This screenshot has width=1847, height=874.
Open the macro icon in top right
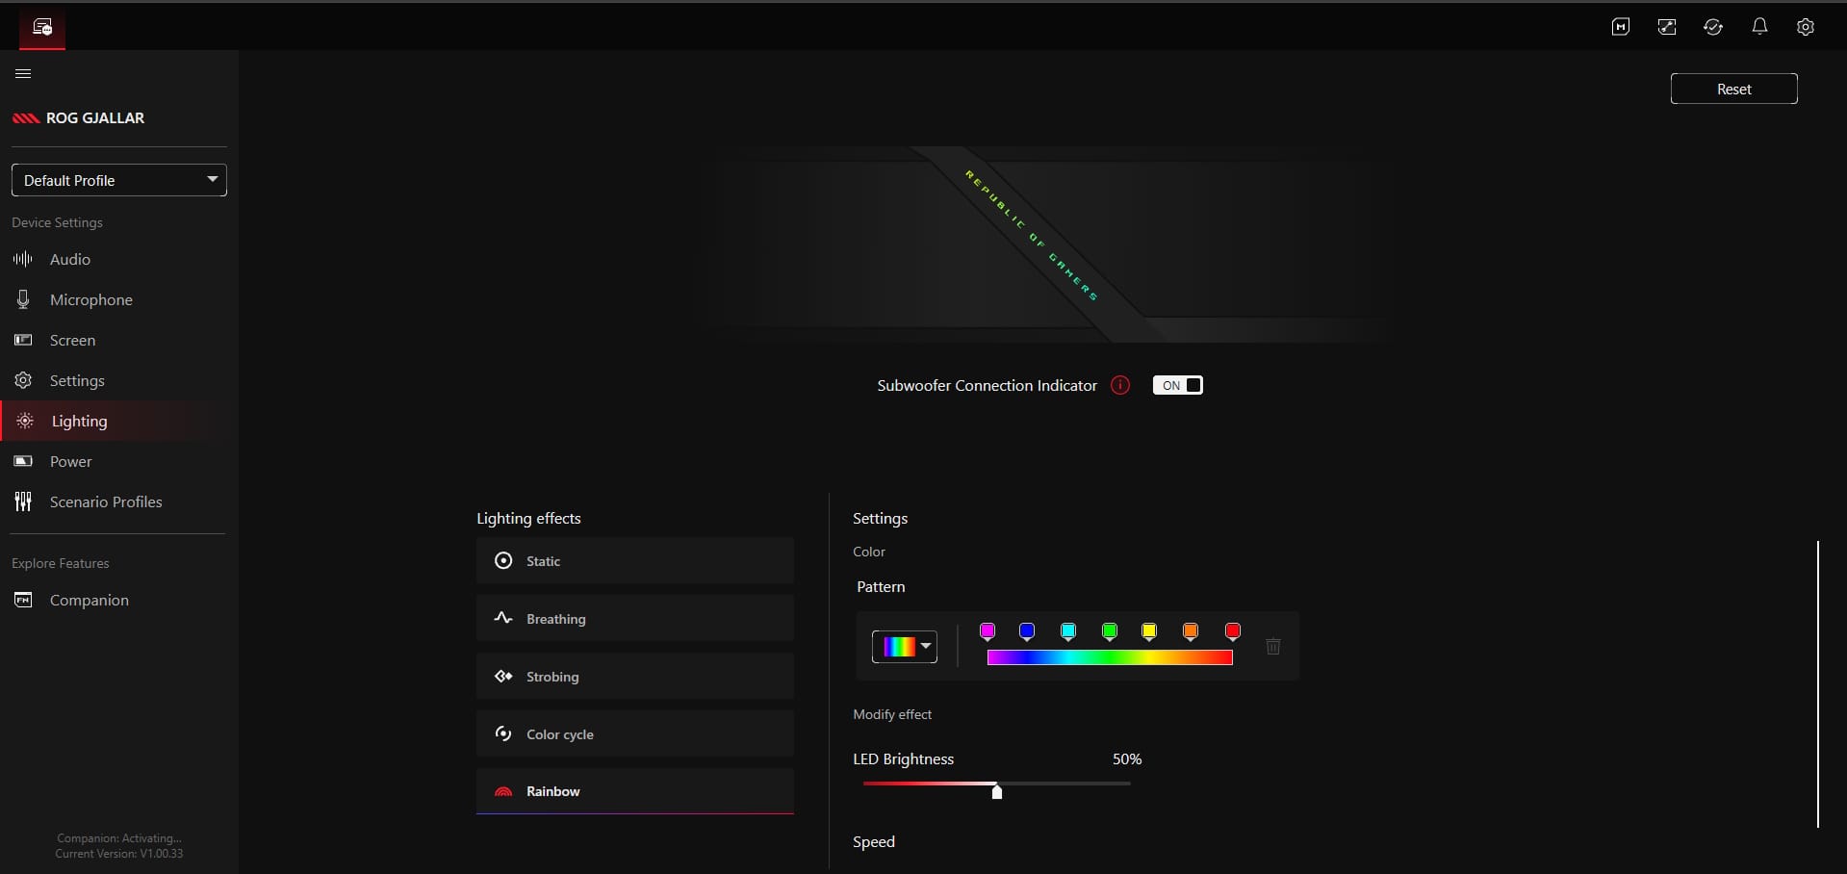[x=1621, y=27]
